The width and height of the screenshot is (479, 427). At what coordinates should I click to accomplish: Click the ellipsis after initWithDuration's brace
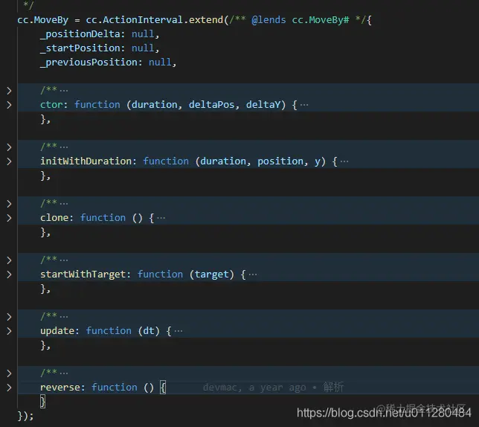344,161
